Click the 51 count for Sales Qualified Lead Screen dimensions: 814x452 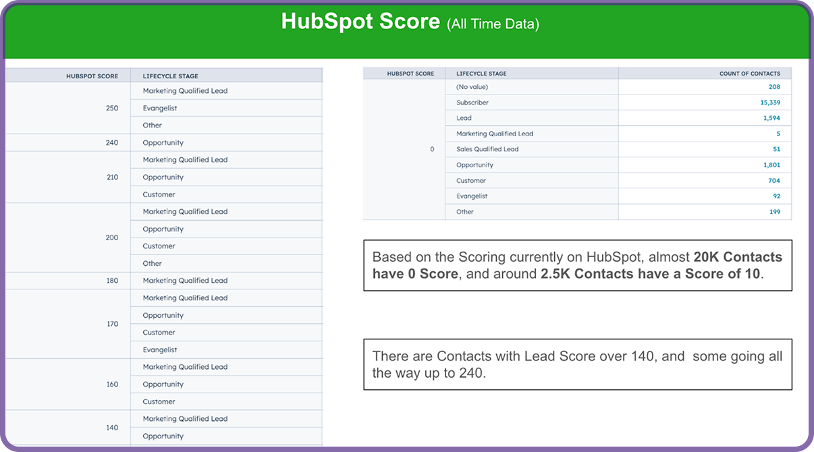pos(777,149)
